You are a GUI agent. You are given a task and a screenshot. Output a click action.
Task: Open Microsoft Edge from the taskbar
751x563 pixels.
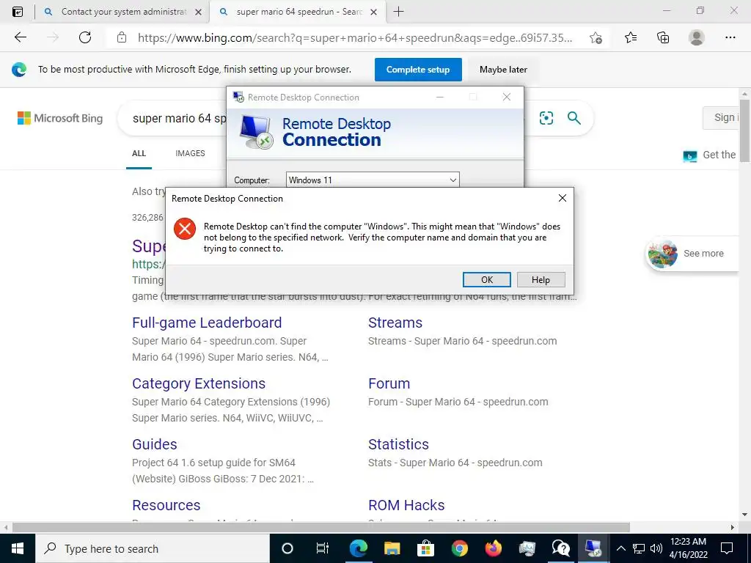click(x=358, y=548)
